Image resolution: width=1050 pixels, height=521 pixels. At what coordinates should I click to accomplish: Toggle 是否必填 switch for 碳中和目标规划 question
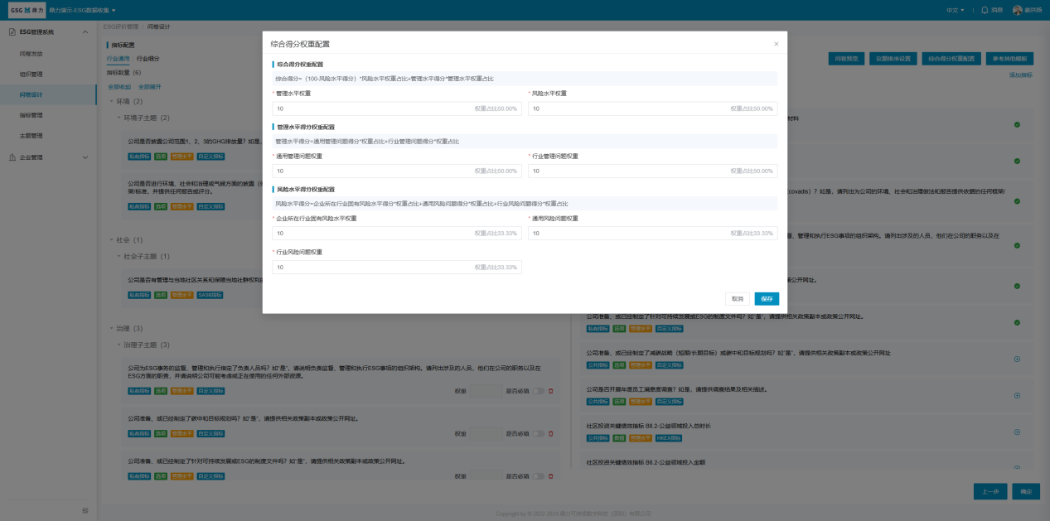coord(538,433)
